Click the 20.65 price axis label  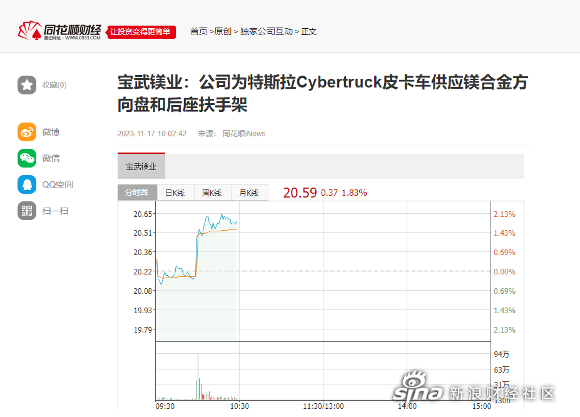143,214
